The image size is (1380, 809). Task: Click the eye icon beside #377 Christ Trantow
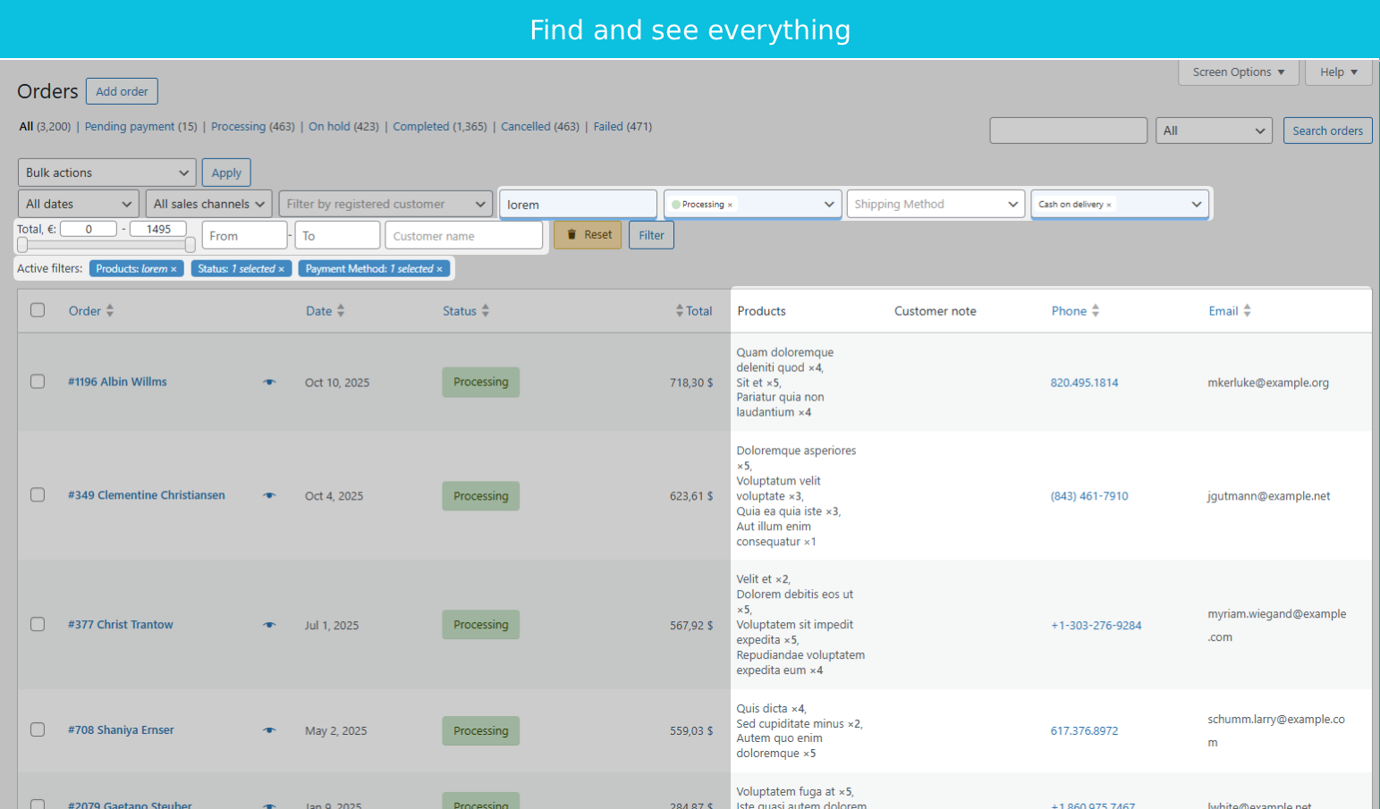pos(269,625)
